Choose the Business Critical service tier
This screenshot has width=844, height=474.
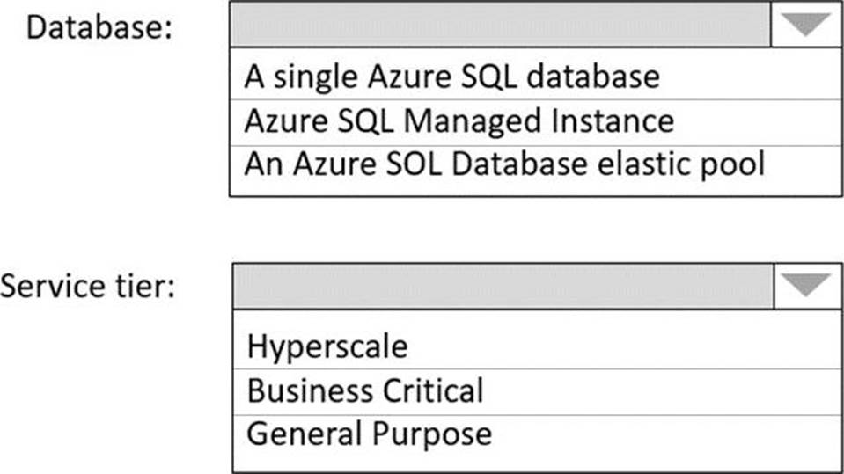(x=365, y=390)
